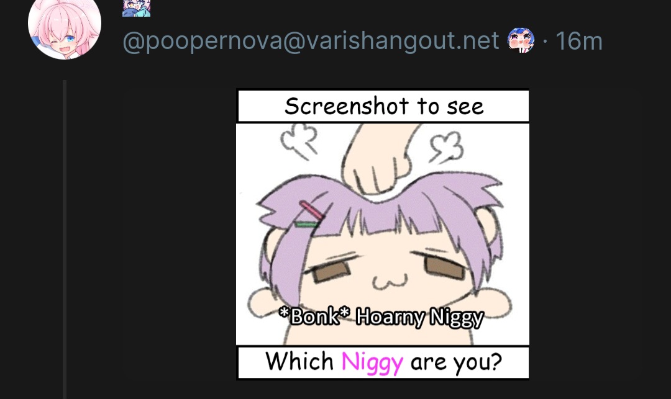Click the right steam puff doodle

pos(446,148)
